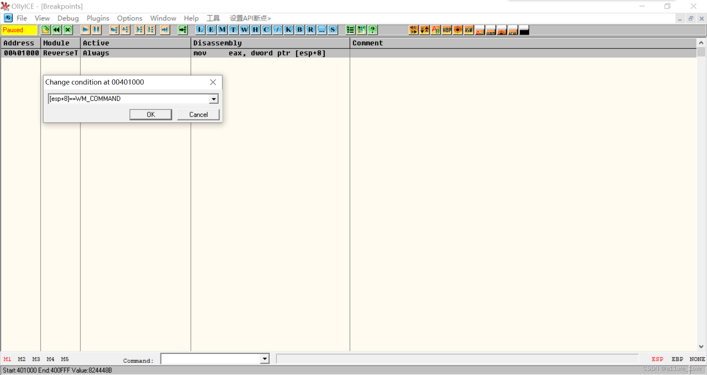Restart the debugged program

click(56, 30)
